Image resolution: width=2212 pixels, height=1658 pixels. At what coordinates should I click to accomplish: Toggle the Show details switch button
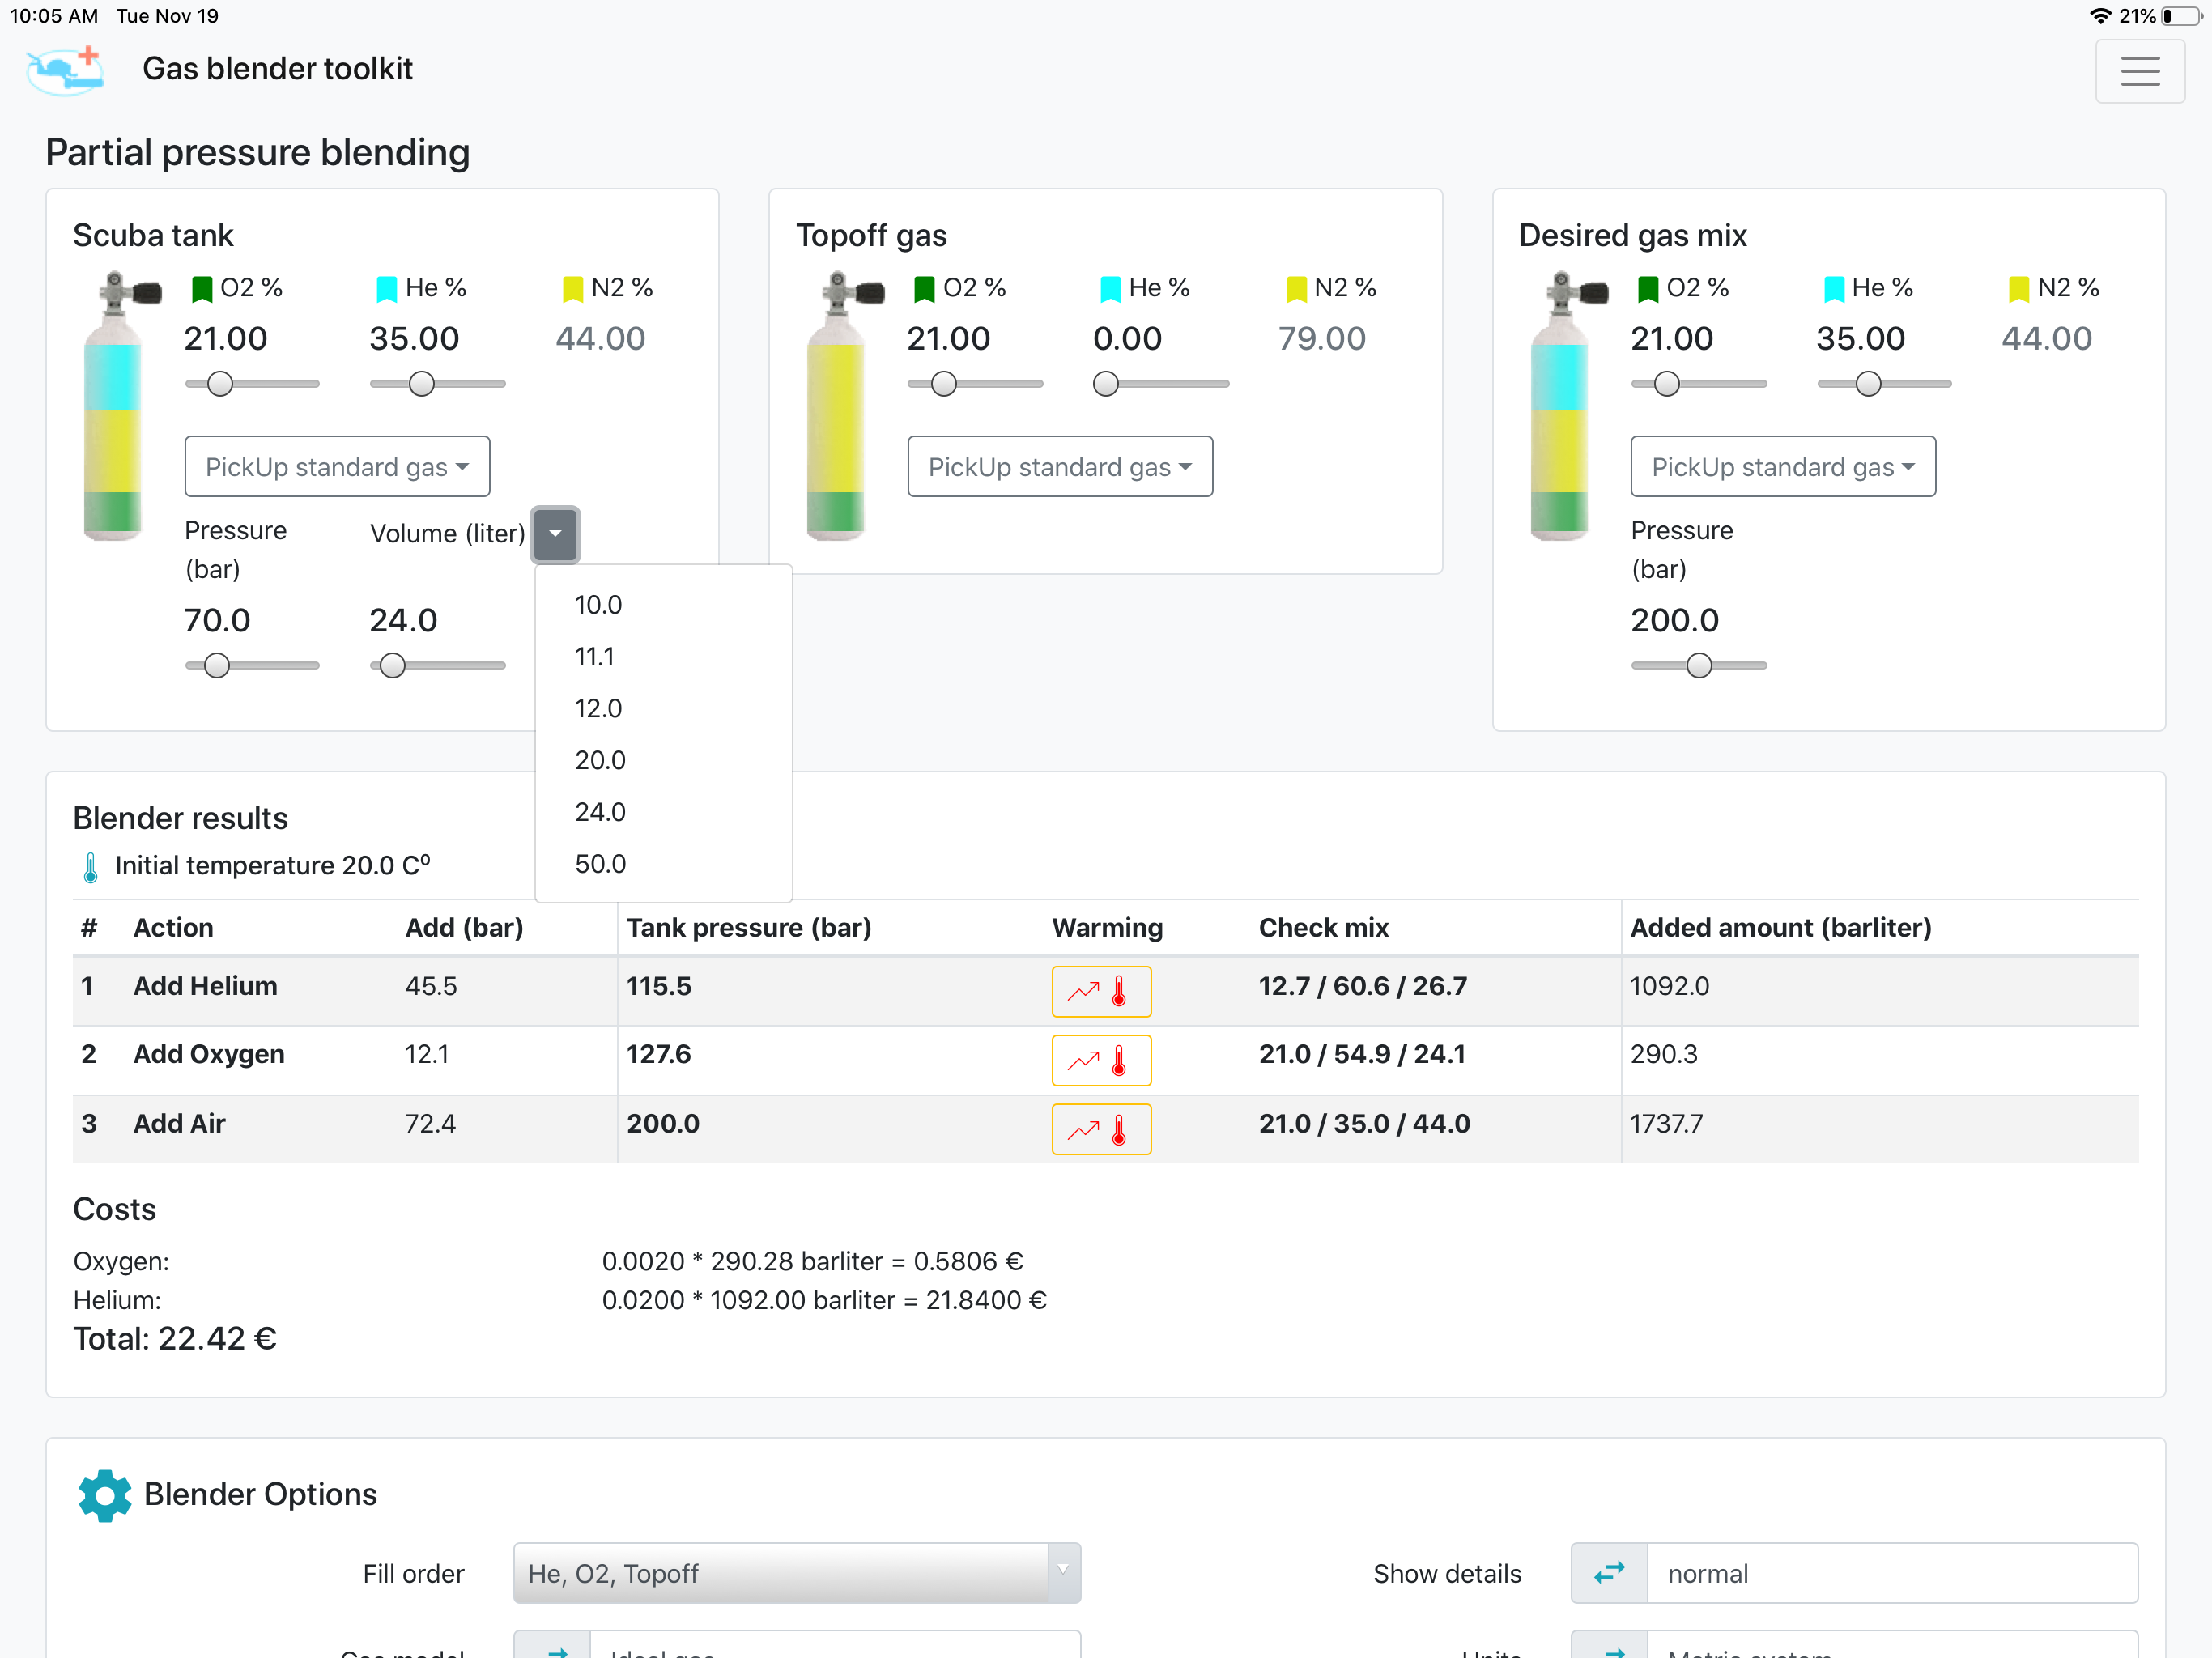click(1608, 1573)
